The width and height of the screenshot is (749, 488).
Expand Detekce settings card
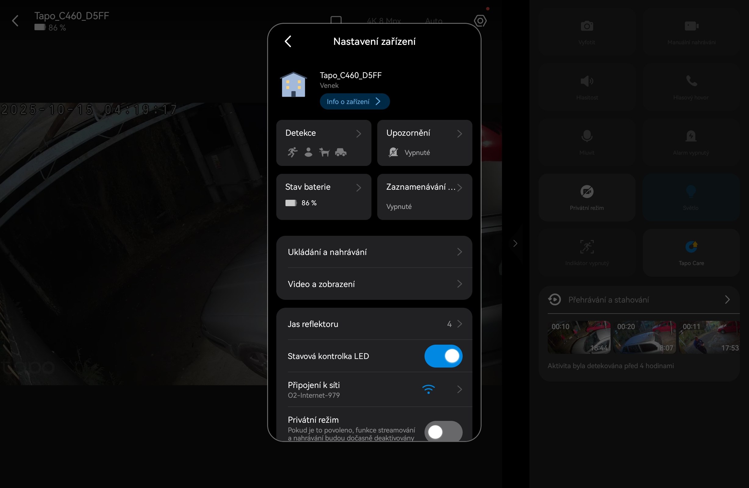coord(324,143)
